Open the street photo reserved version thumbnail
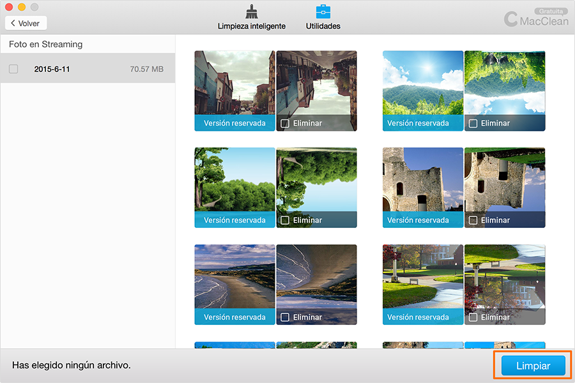The image size is (575, 383). pyautogui.click(x=234, y=84)
